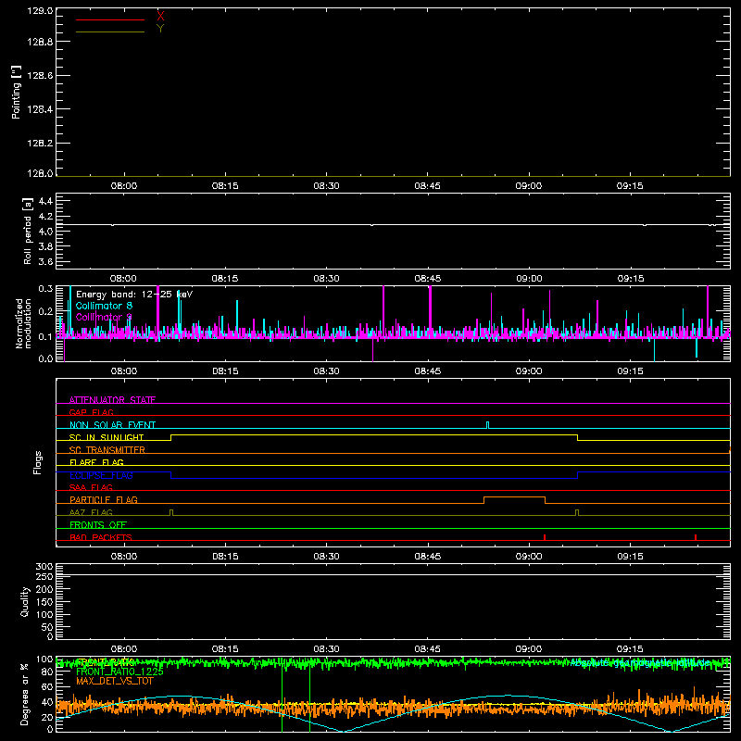Select the Normalized modulation axis title

pyautogui.click(x=23, y=323)
